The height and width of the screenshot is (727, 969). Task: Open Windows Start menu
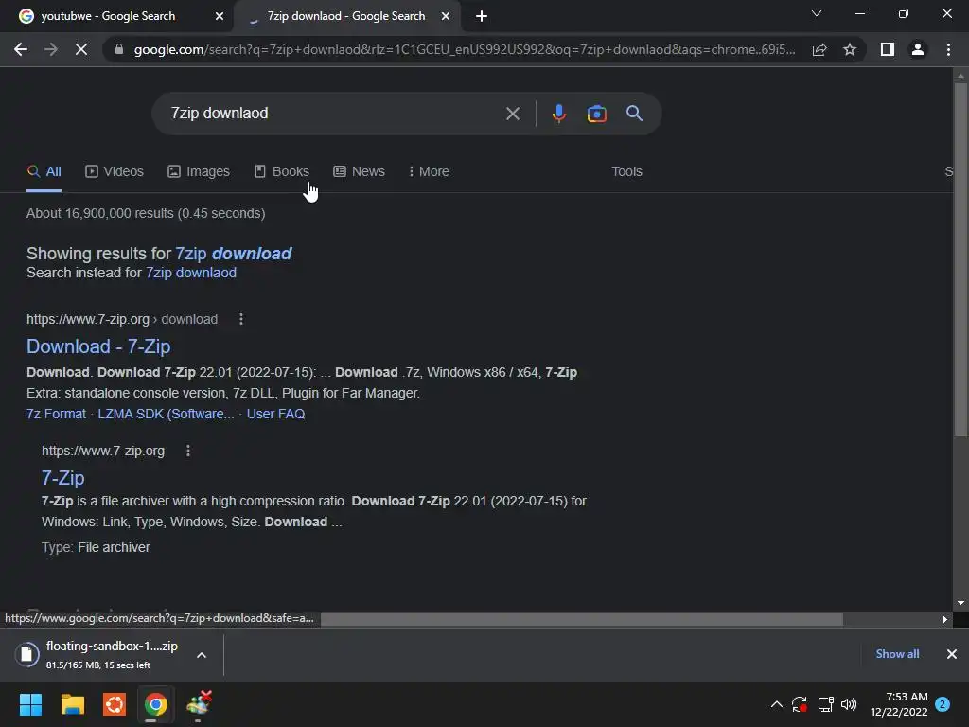pyautogui.click(x=30, y=704)
